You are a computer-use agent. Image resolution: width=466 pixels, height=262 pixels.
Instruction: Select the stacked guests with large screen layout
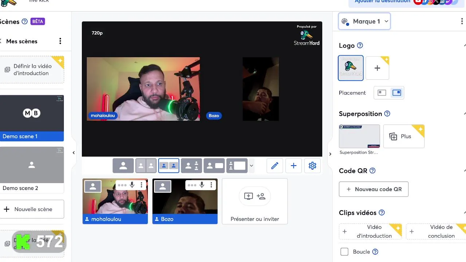coord(237,166)
